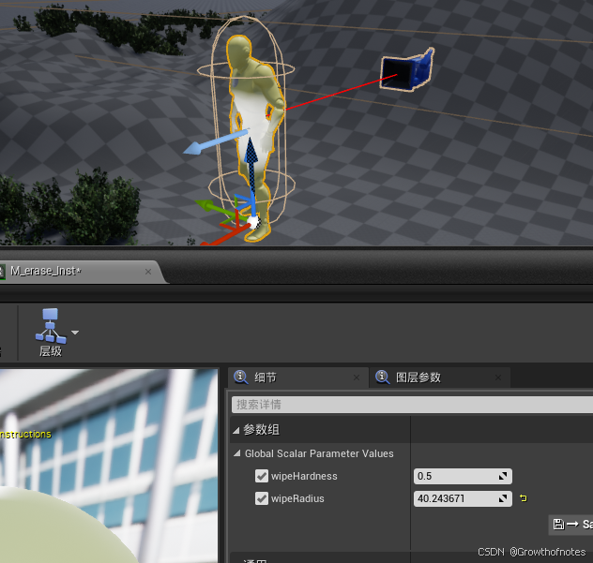Close the 细节 tab

click(x=357, y=378)
